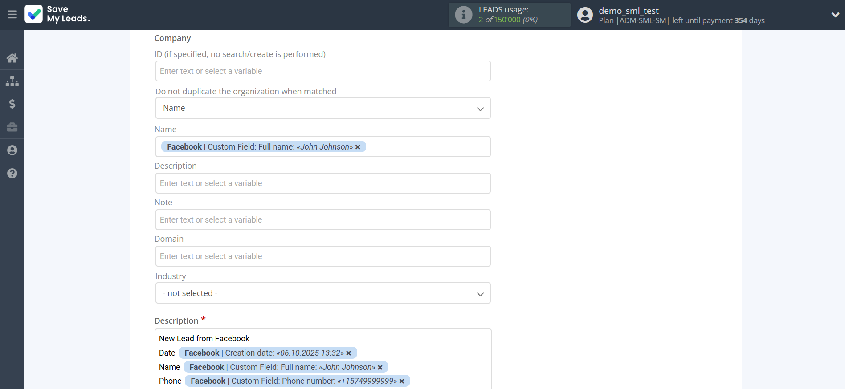Viewport: 845px width, 389px height.
Task: Click the LEADS usage info icon
Action: (x=463, y=15)
